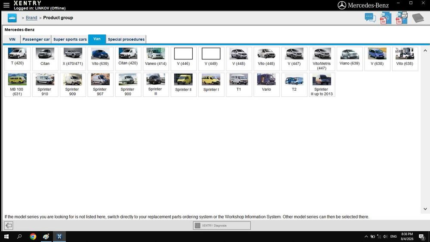Choose the V (447) model
Viewport: 430px width, 242px height.
pos(294,59)
